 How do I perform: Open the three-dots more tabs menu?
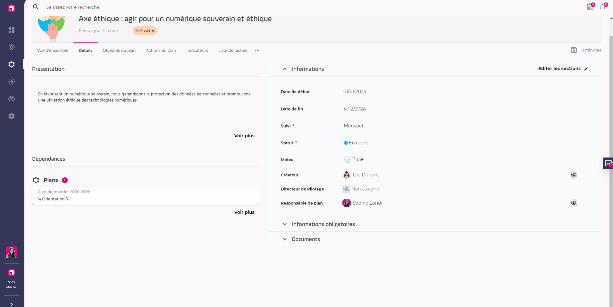257,50
